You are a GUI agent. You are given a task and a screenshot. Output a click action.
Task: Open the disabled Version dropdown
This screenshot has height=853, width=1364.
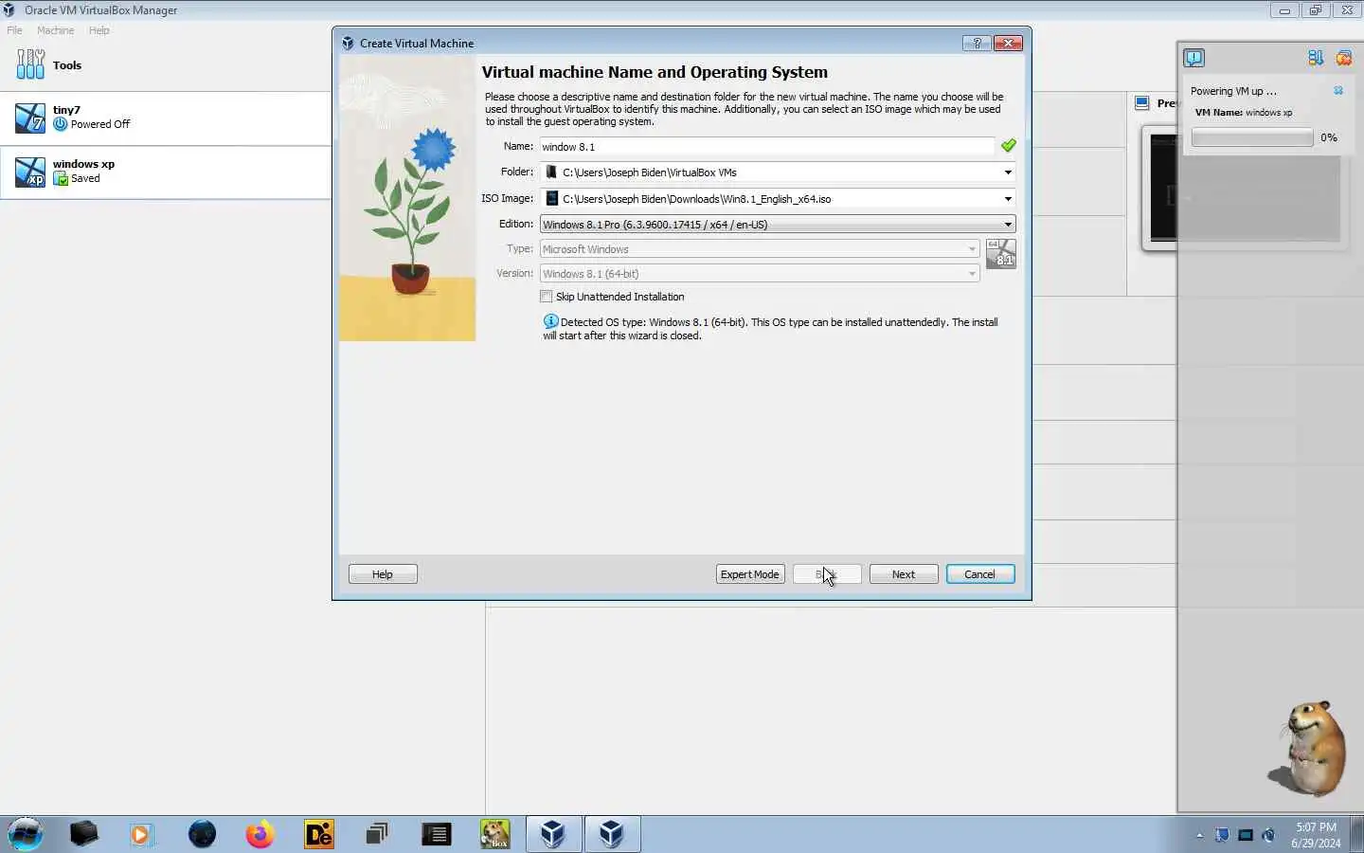click(760, 274)
